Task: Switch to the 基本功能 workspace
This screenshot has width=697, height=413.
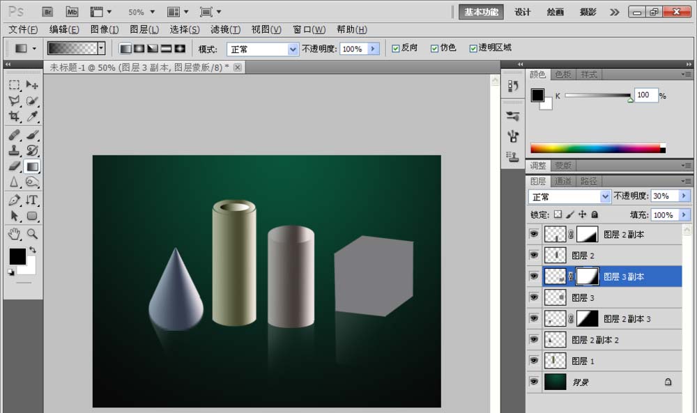Action: (481, 12)
